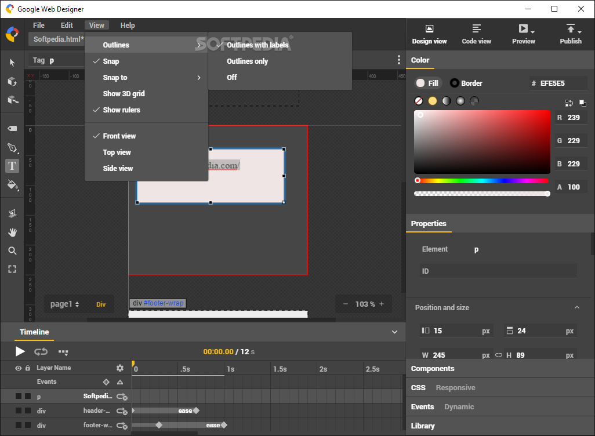The width and height of the screenshot is (595, 436).
Task: Open the page1 selector dropdown
Action: (64, 304)
